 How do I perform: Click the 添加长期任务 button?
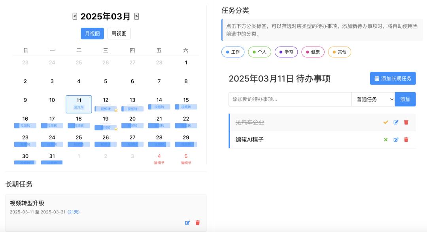pos(393,78)
